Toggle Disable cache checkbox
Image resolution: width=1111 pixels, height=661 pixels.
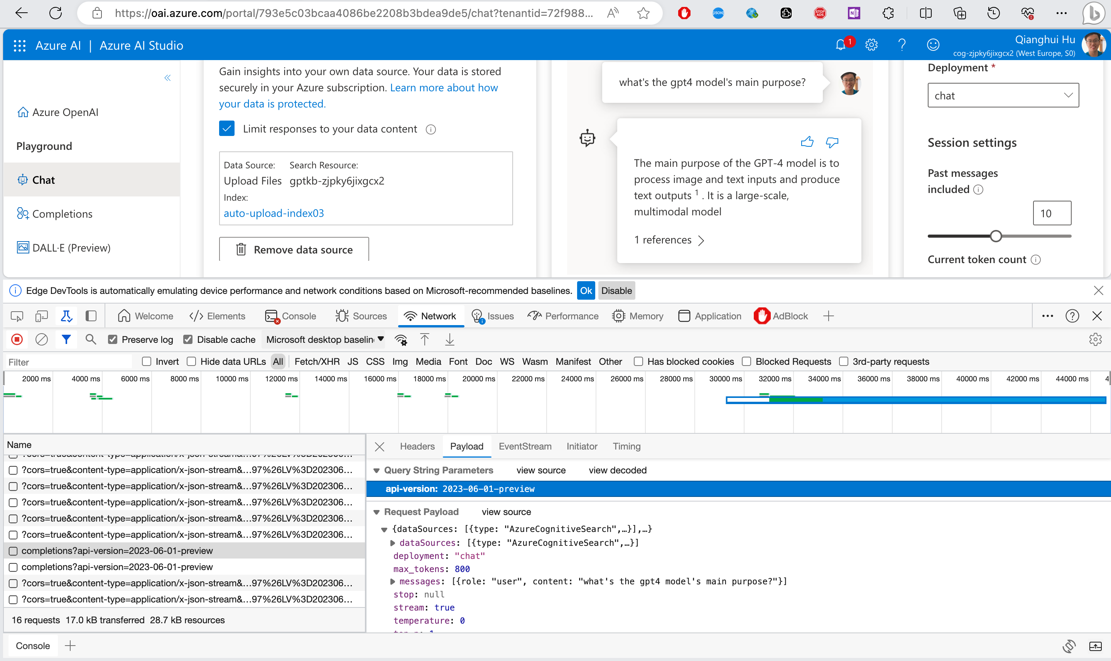[x=188, y=340]
